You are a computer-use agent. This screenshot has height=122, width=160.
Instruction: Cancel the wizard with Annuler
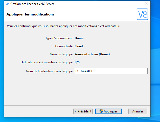pos(138,111)
